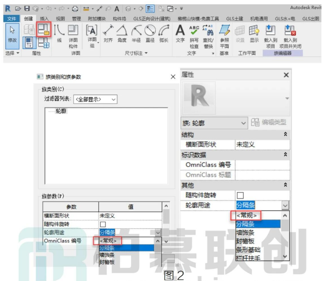
Task: Switch to the 插入 ribbon tab
Action: pyautogui.click(x=44, y=19)
